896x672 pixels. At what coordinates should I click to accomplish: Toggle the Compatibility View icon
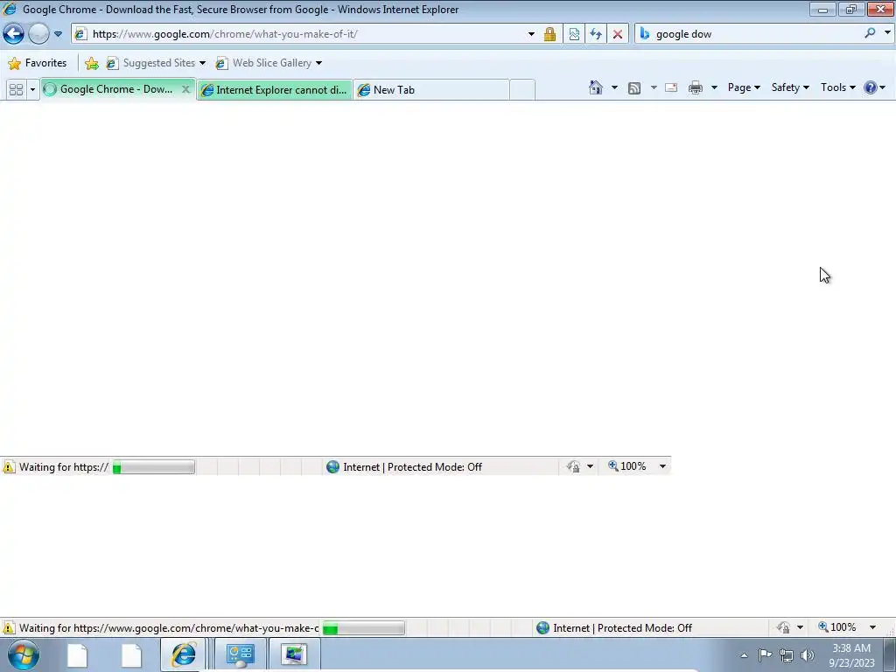tap(574, 34)
